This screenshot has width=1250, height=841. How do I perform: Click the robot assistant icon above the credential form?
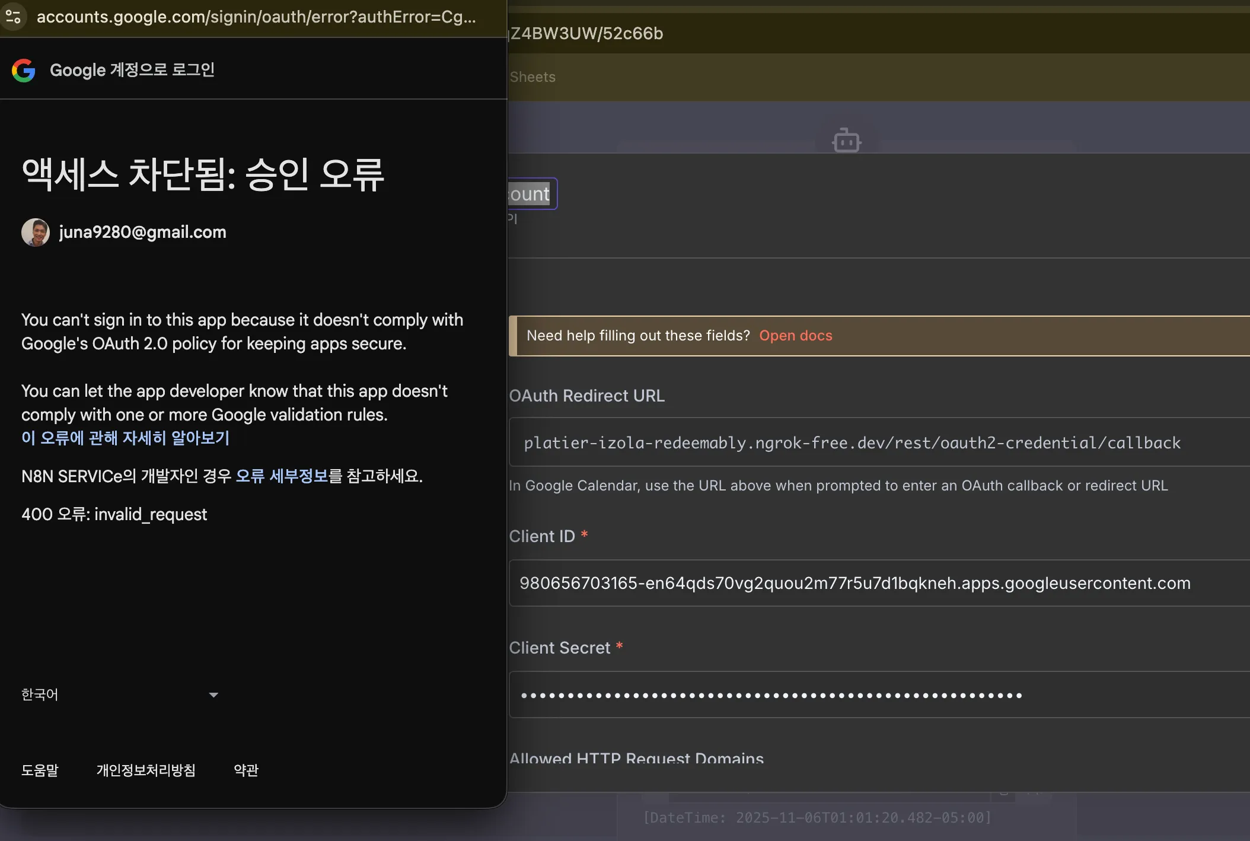click(846, 141)
